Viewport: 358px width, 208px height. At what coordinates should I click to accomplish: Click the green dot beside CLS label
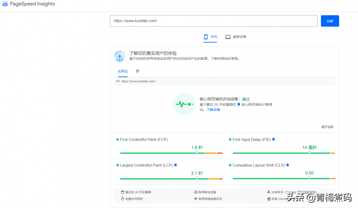click(230, 165)
